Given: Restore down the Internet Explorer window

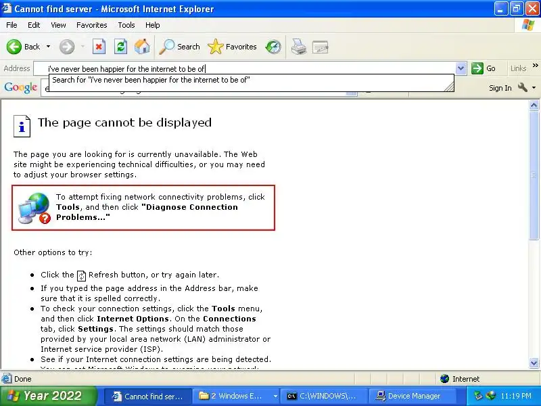Looking at the screenshot, I should pos(516,9).
